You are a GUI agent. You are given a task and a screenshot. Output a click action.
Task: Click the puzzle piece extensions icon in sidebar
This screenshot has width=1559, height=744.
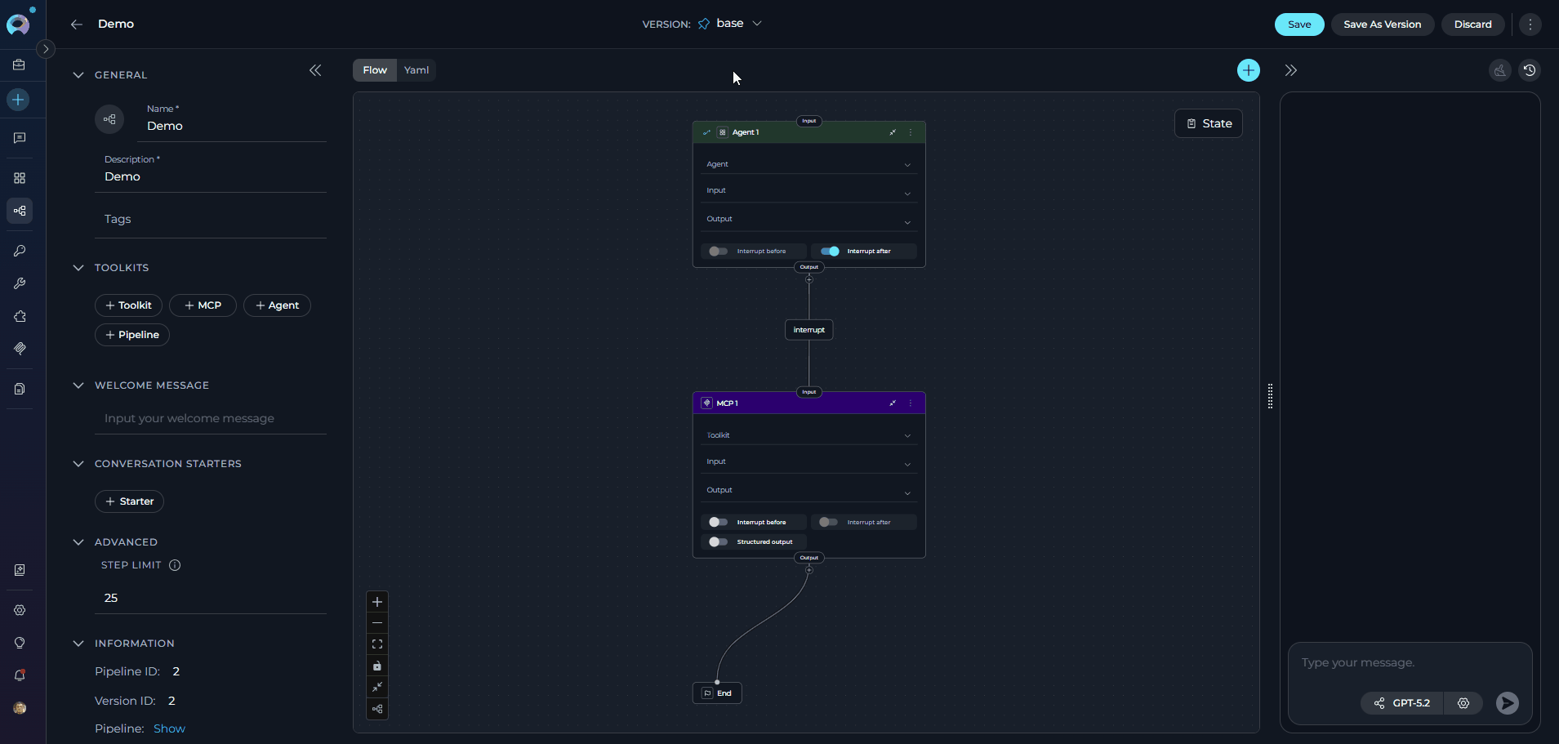(20, 317)
